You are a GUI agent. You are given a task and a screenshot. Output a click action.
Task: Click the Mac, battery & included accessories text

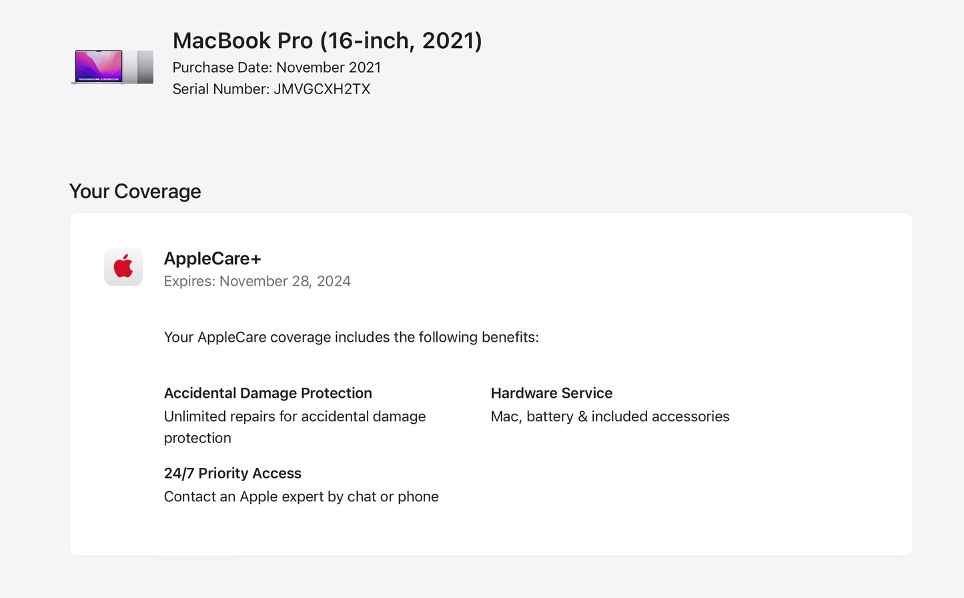(x=610, y=416)
